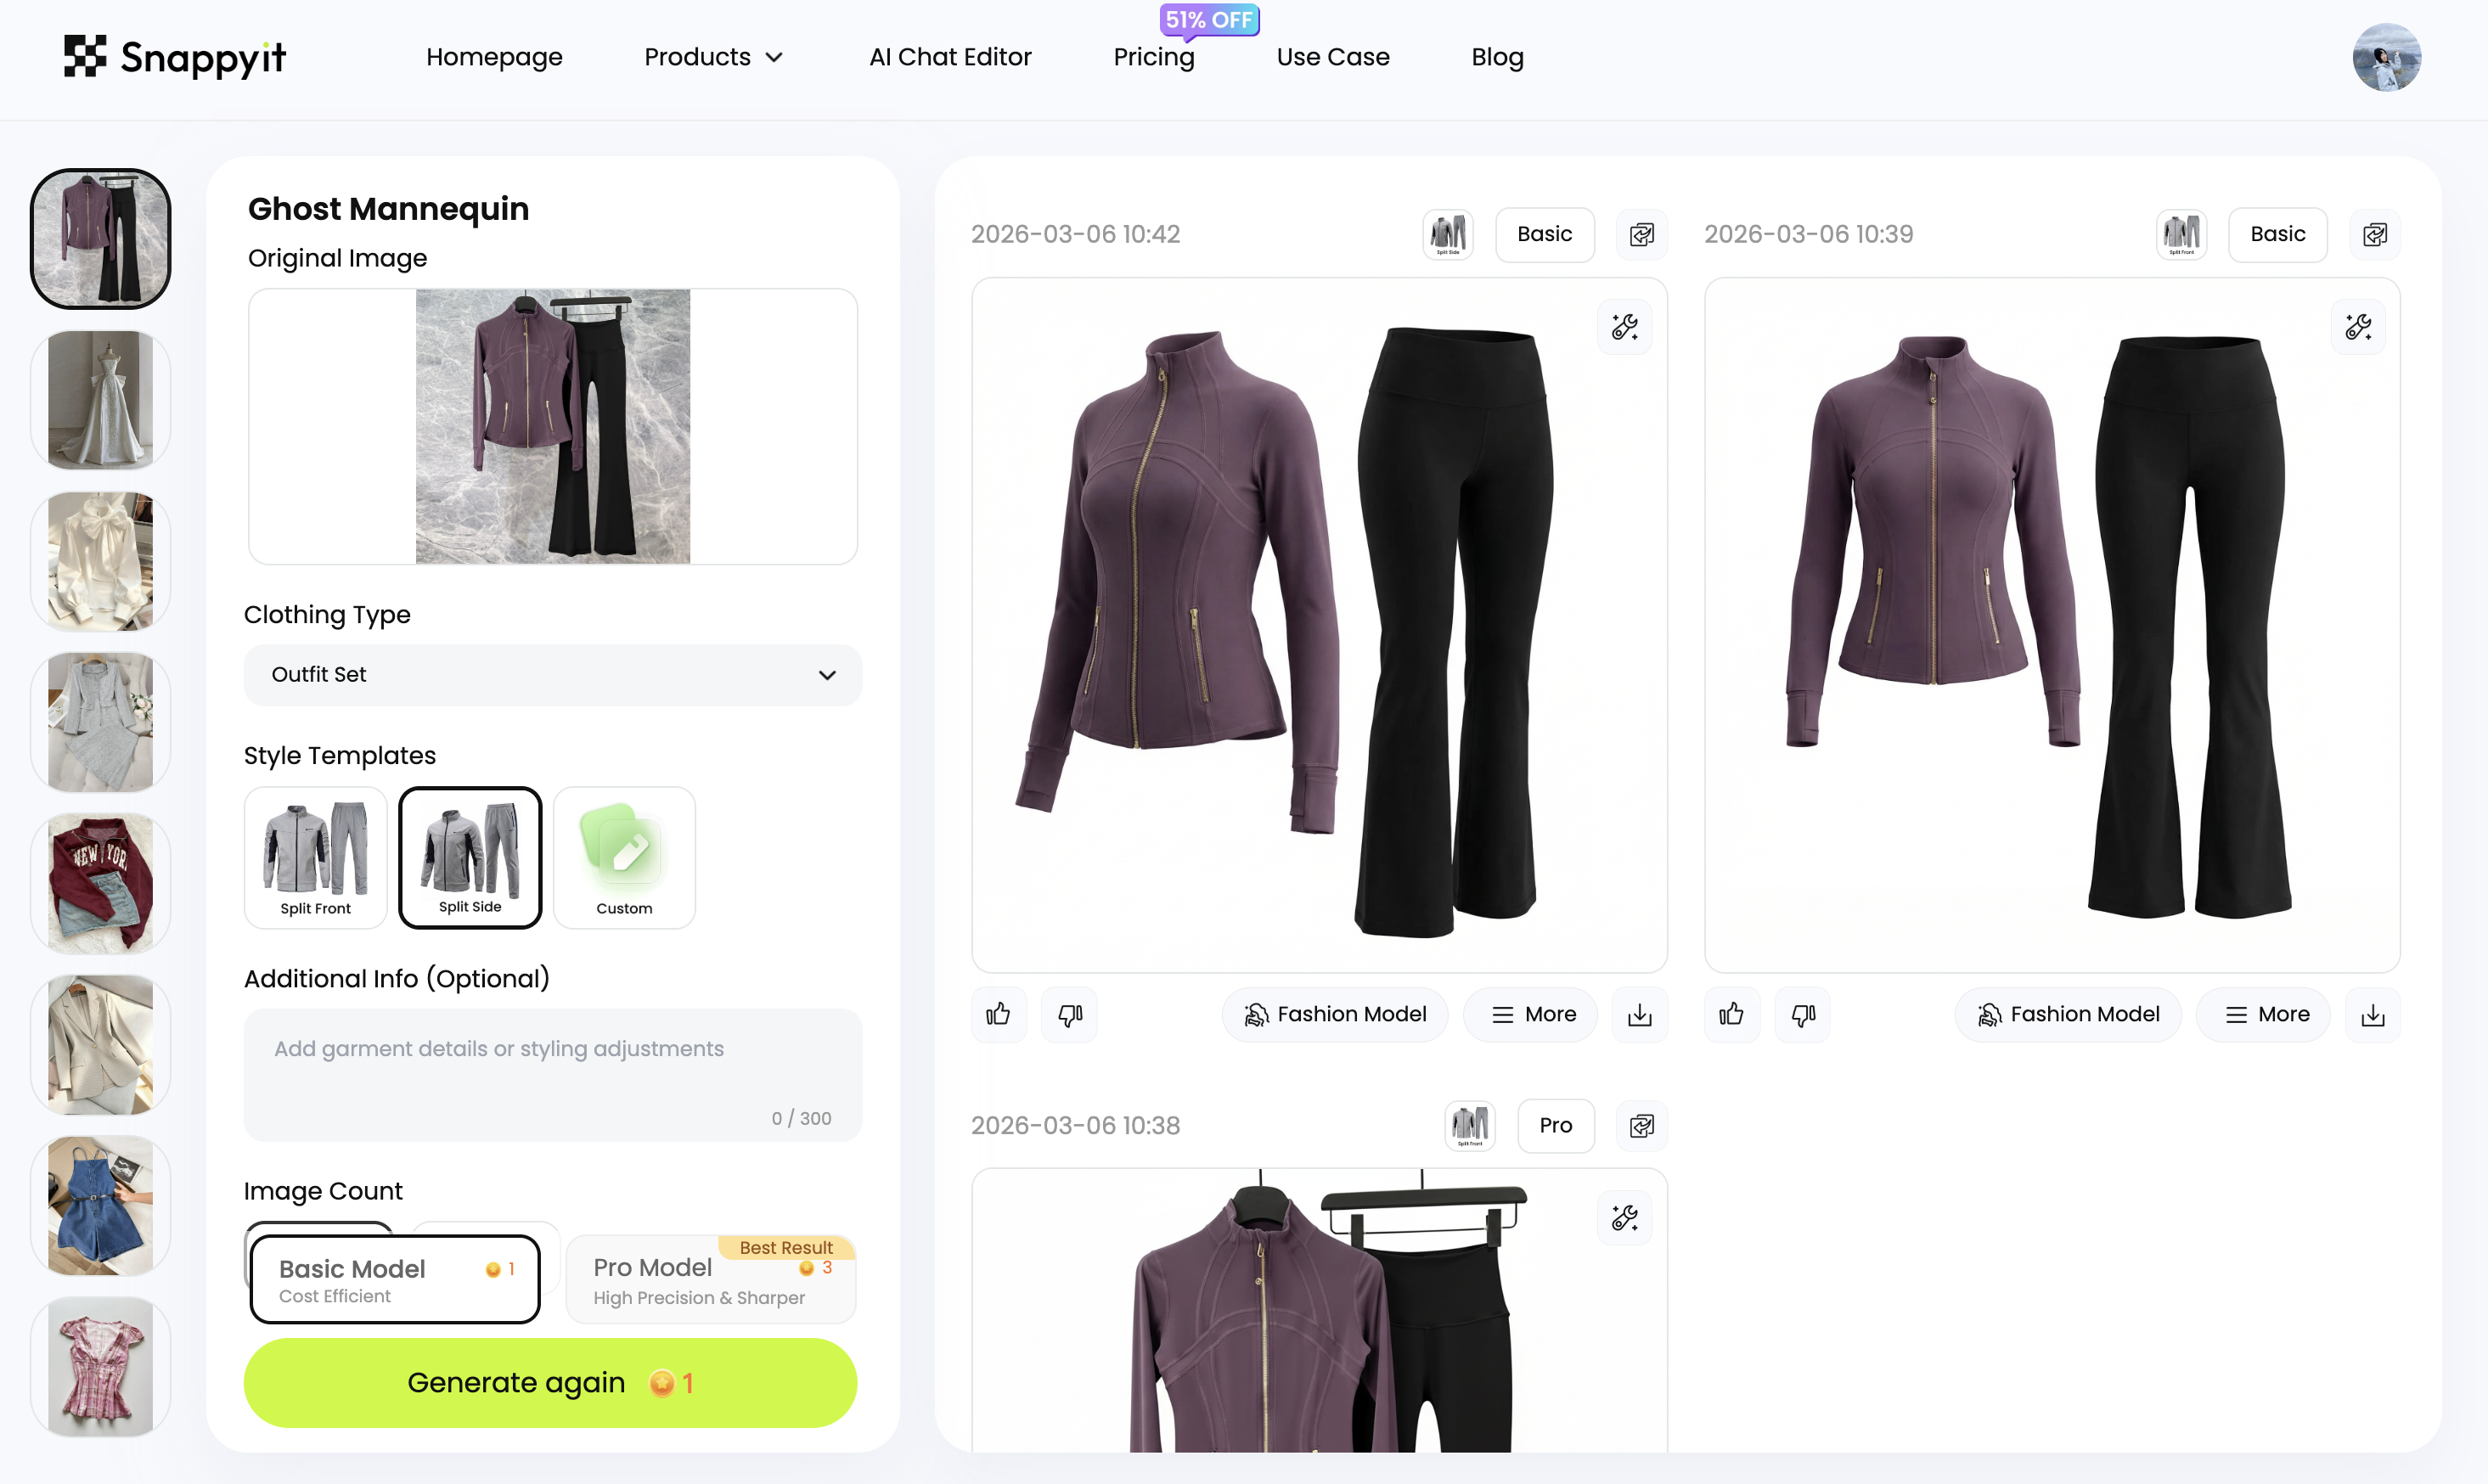2488x1484 pixels.
Task: Open the Blog page
Action: click(1497, 57)
